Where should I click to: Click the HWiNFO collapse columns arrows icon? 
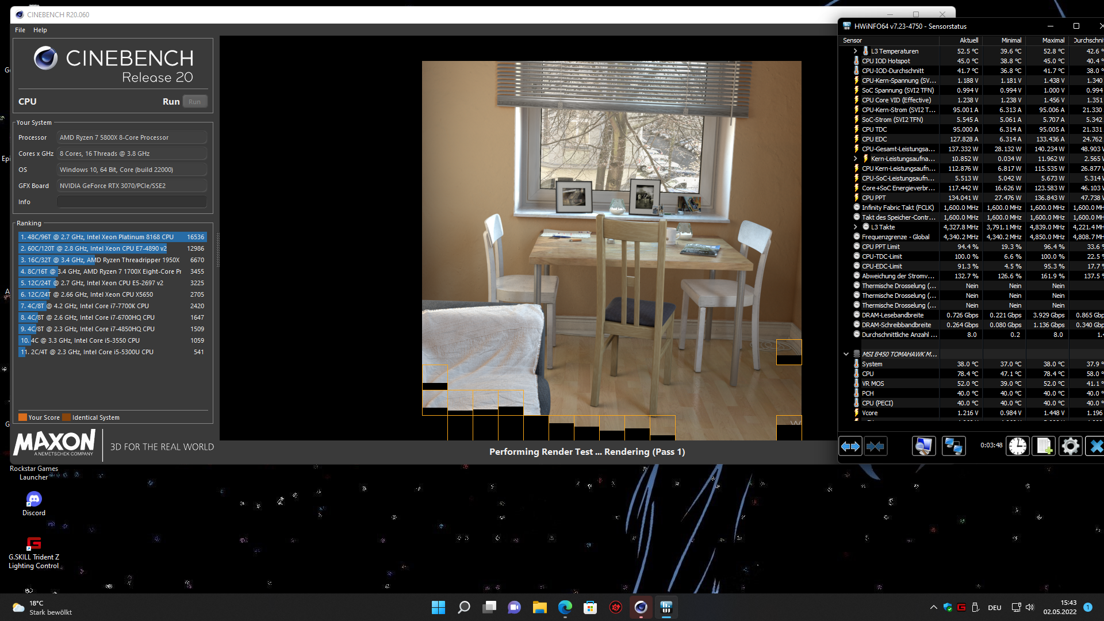pos(875,446)
